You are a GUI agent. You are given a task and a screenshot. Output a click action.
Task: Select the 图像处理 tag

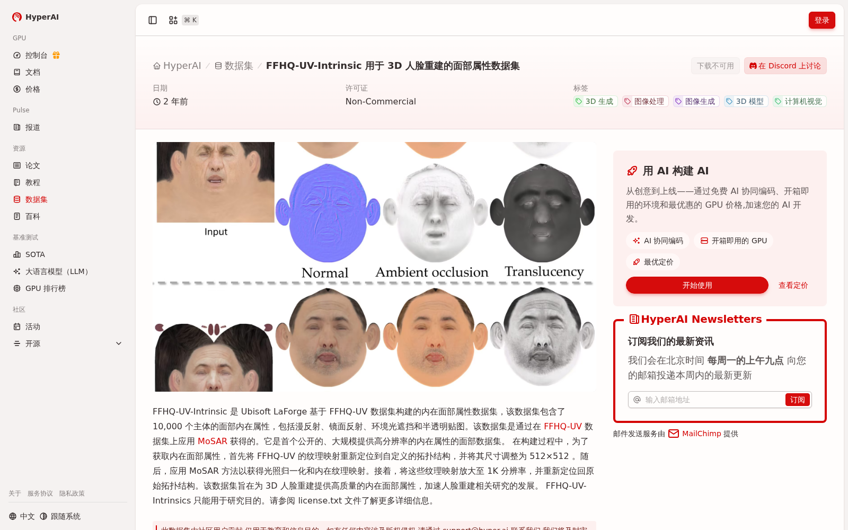point(645,101)
